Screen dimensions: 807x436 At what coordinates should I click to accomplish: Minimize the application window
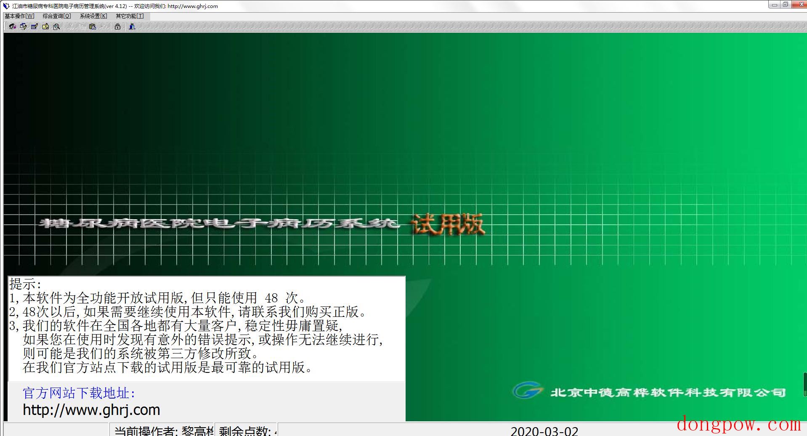pos(774,5)
